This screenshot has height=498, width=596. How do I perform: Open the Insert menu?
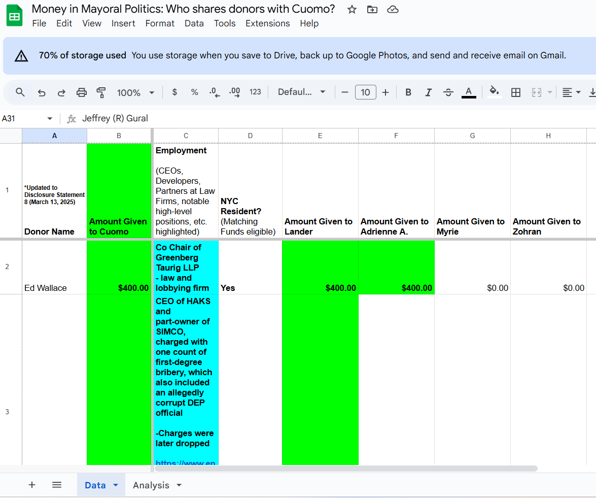[x=123, y=23]
